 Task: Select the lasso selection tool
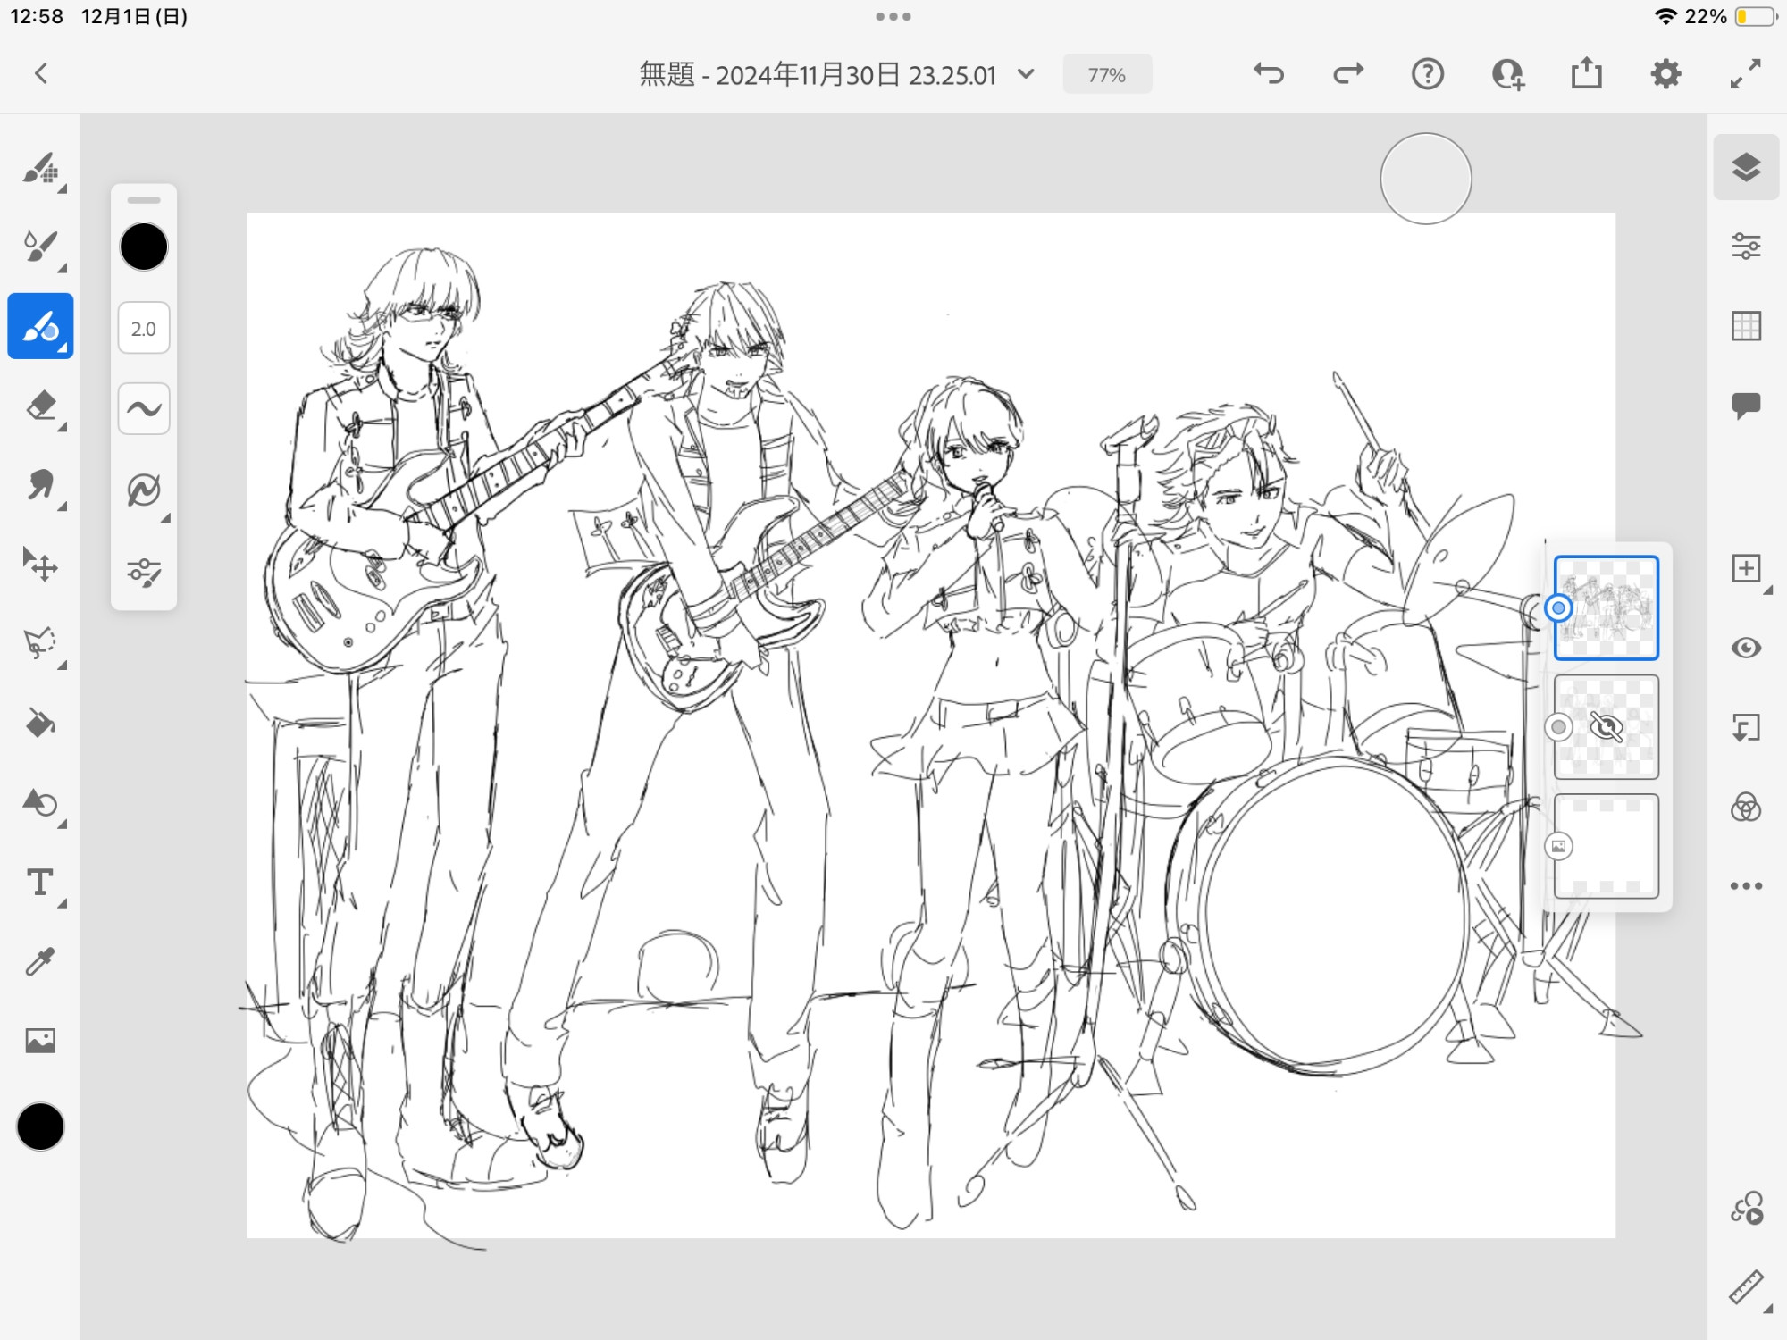click(x=40, y=643)
